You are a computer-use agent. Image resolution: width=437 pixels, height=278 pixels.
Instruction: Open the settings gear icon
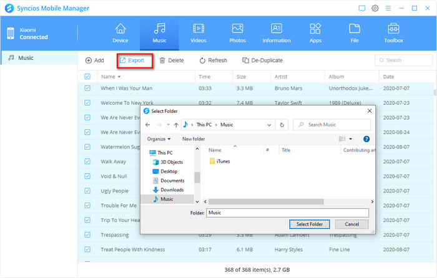tap(375, 8)
